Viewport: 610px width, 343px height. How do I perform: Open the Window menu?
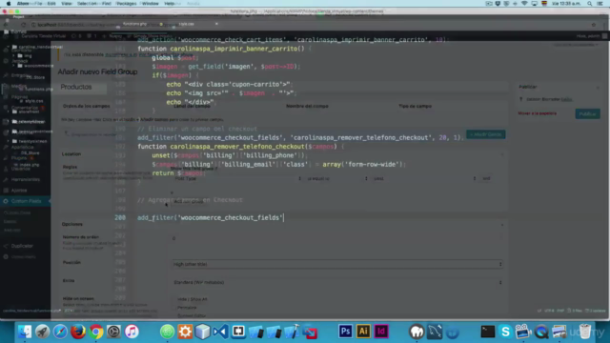coord(151,4)
